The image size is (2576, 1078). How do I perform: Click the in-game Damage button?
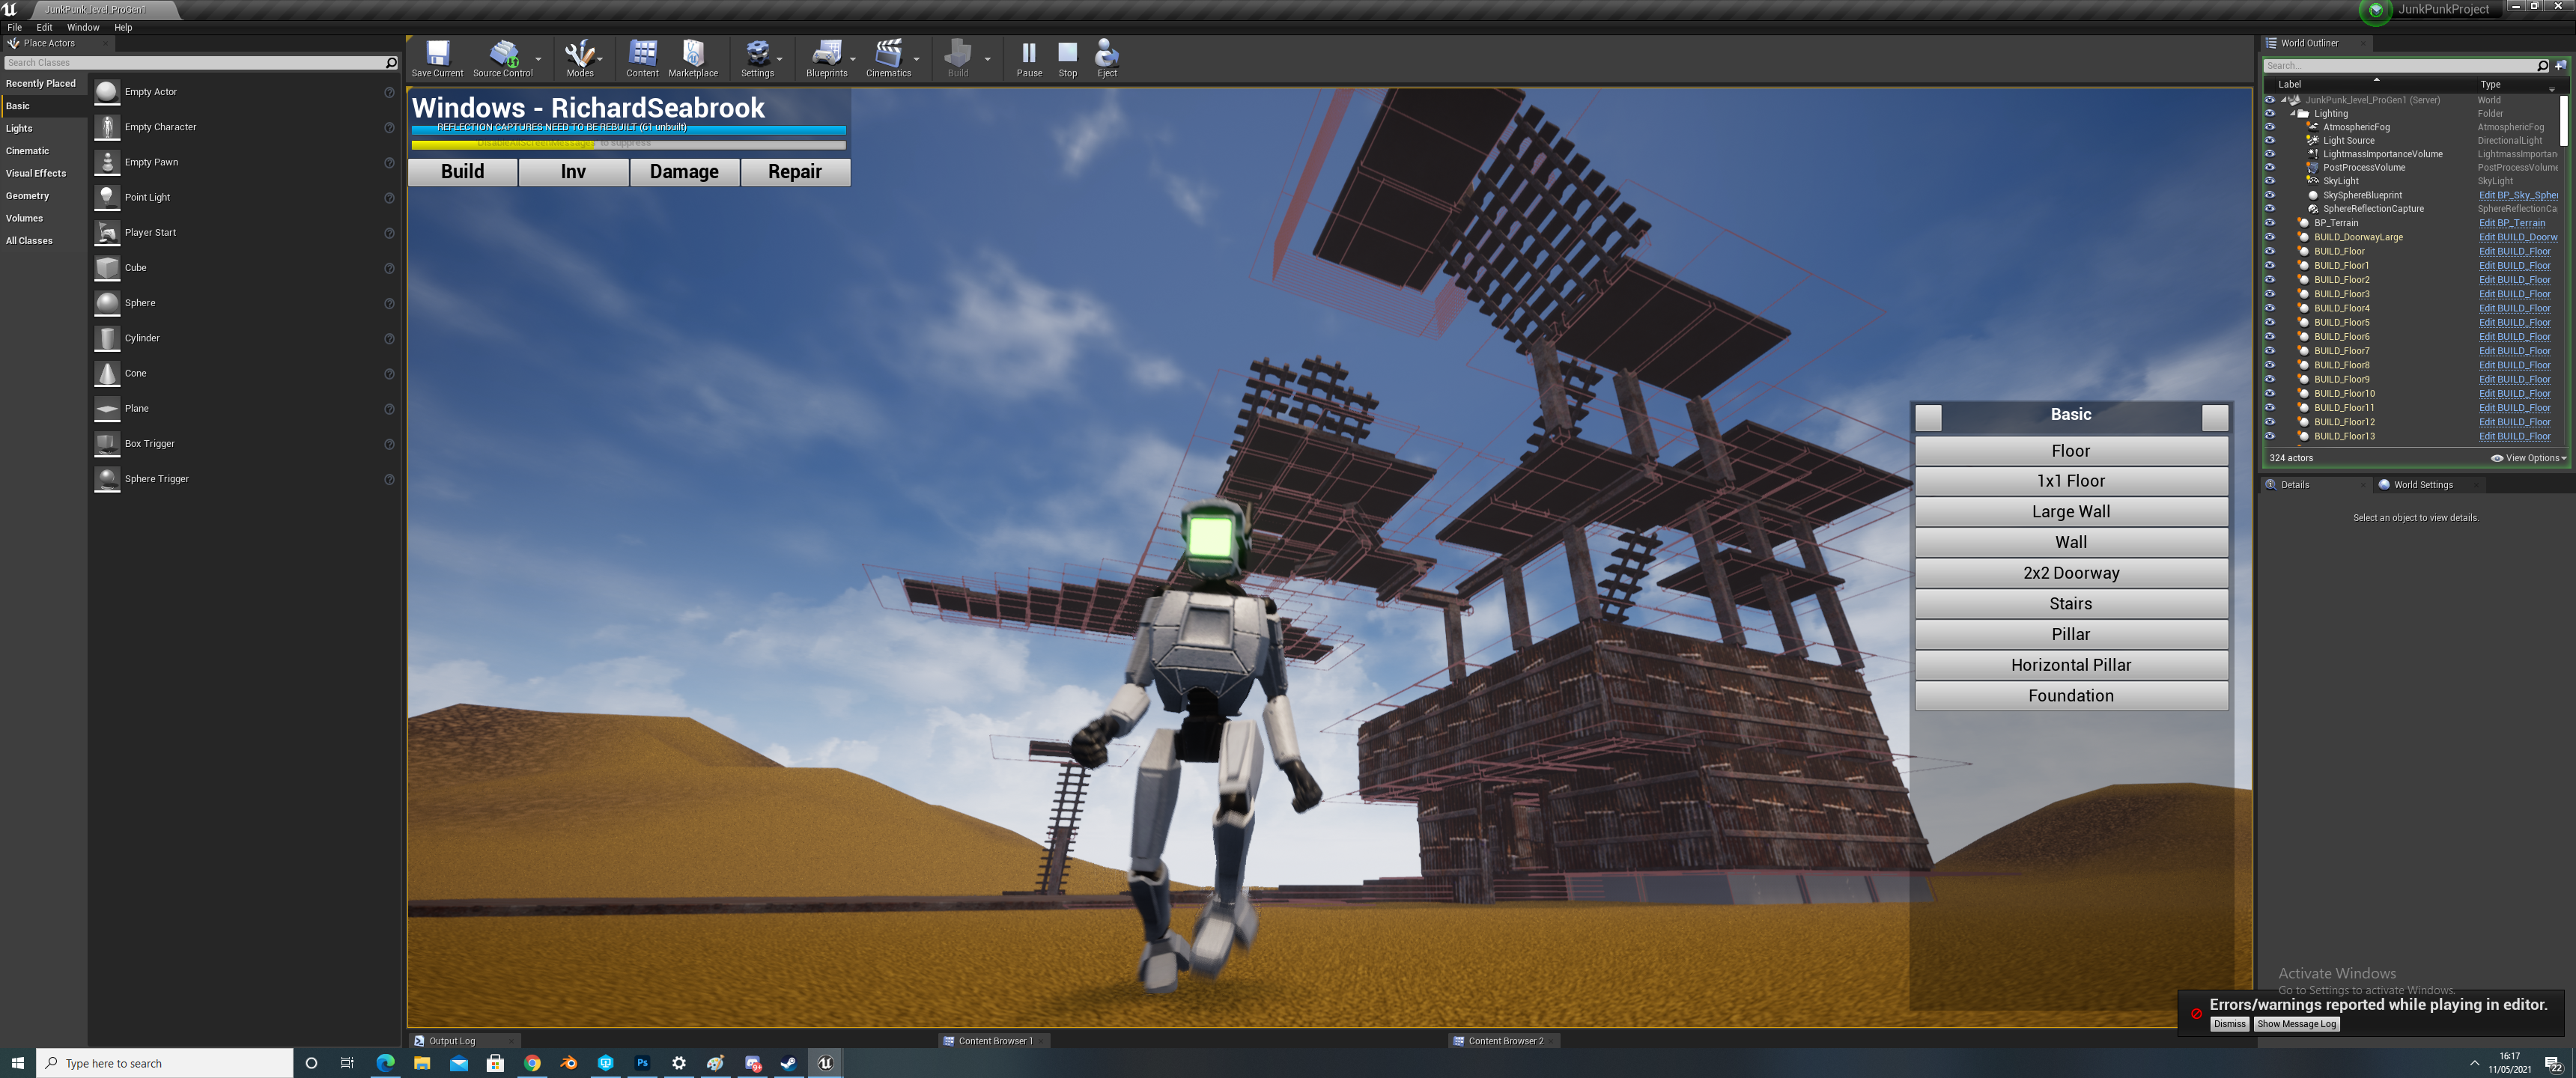684,172
